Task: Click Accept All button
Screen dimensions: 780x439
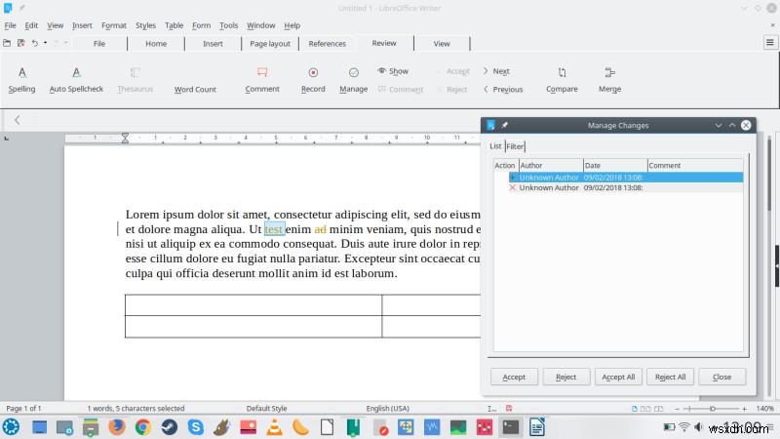Action: pos(618,377)
